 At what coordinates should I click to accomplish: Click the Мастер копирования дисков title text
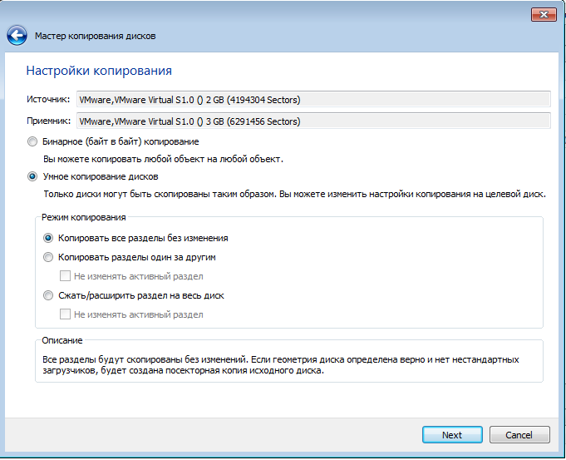[x=96, y=36]
